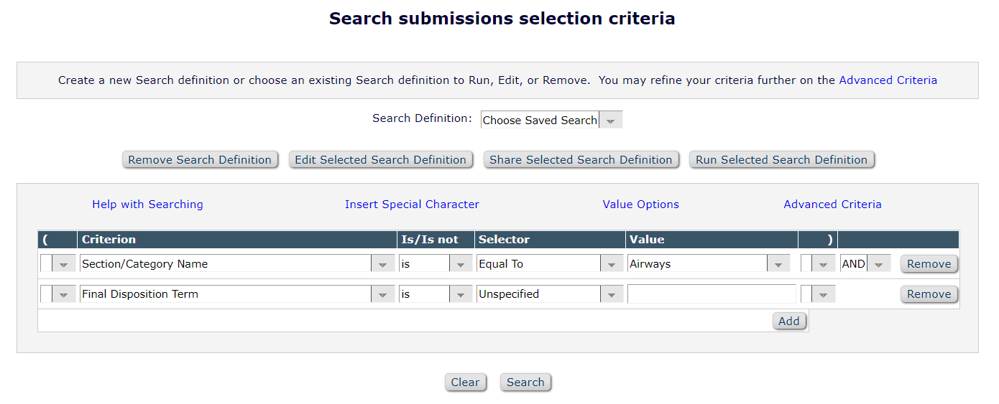Image resolution: width=999 pixels, height=404 pixels.
Task: Open the AND operator dropdown
Action: pyautogui.click(x=865, y=264)
